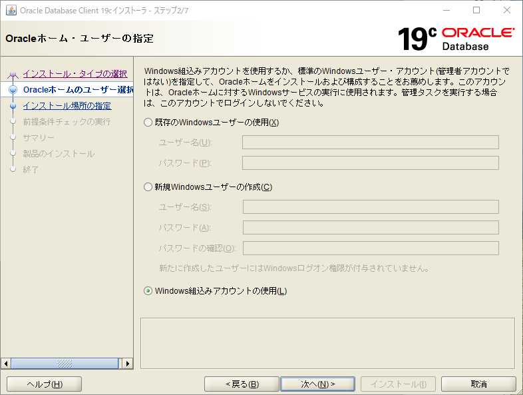
Task: Click the Oracle 19c Database logo
Action: (x=456, y=39)
